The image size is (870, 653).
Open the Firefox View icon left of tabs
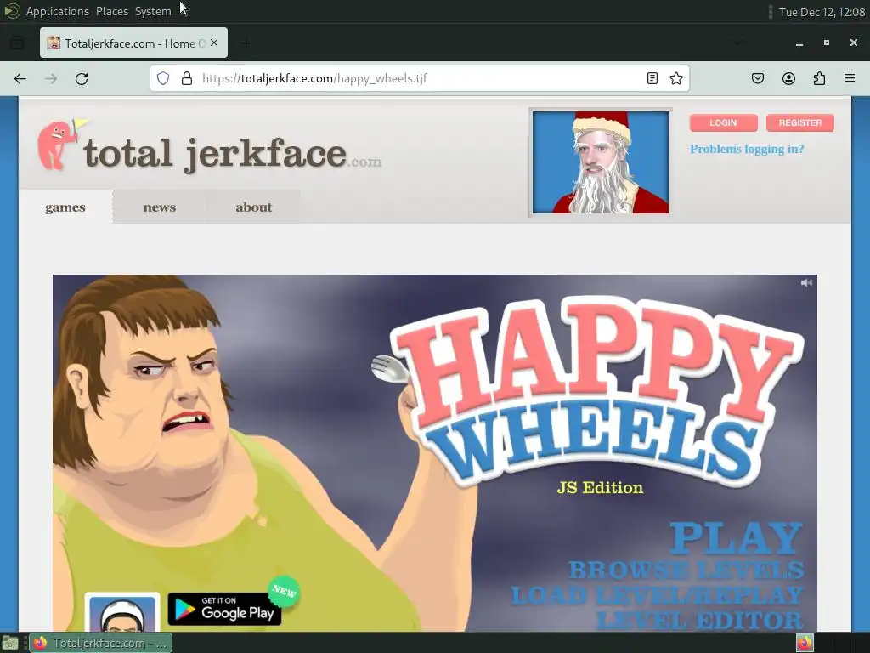coord(17,43)
